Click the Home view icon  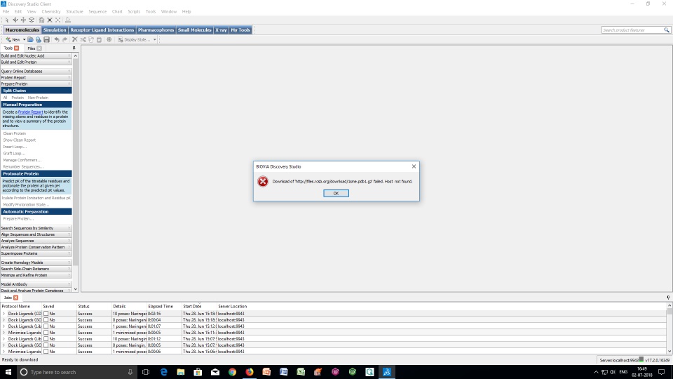pos(41,20)
